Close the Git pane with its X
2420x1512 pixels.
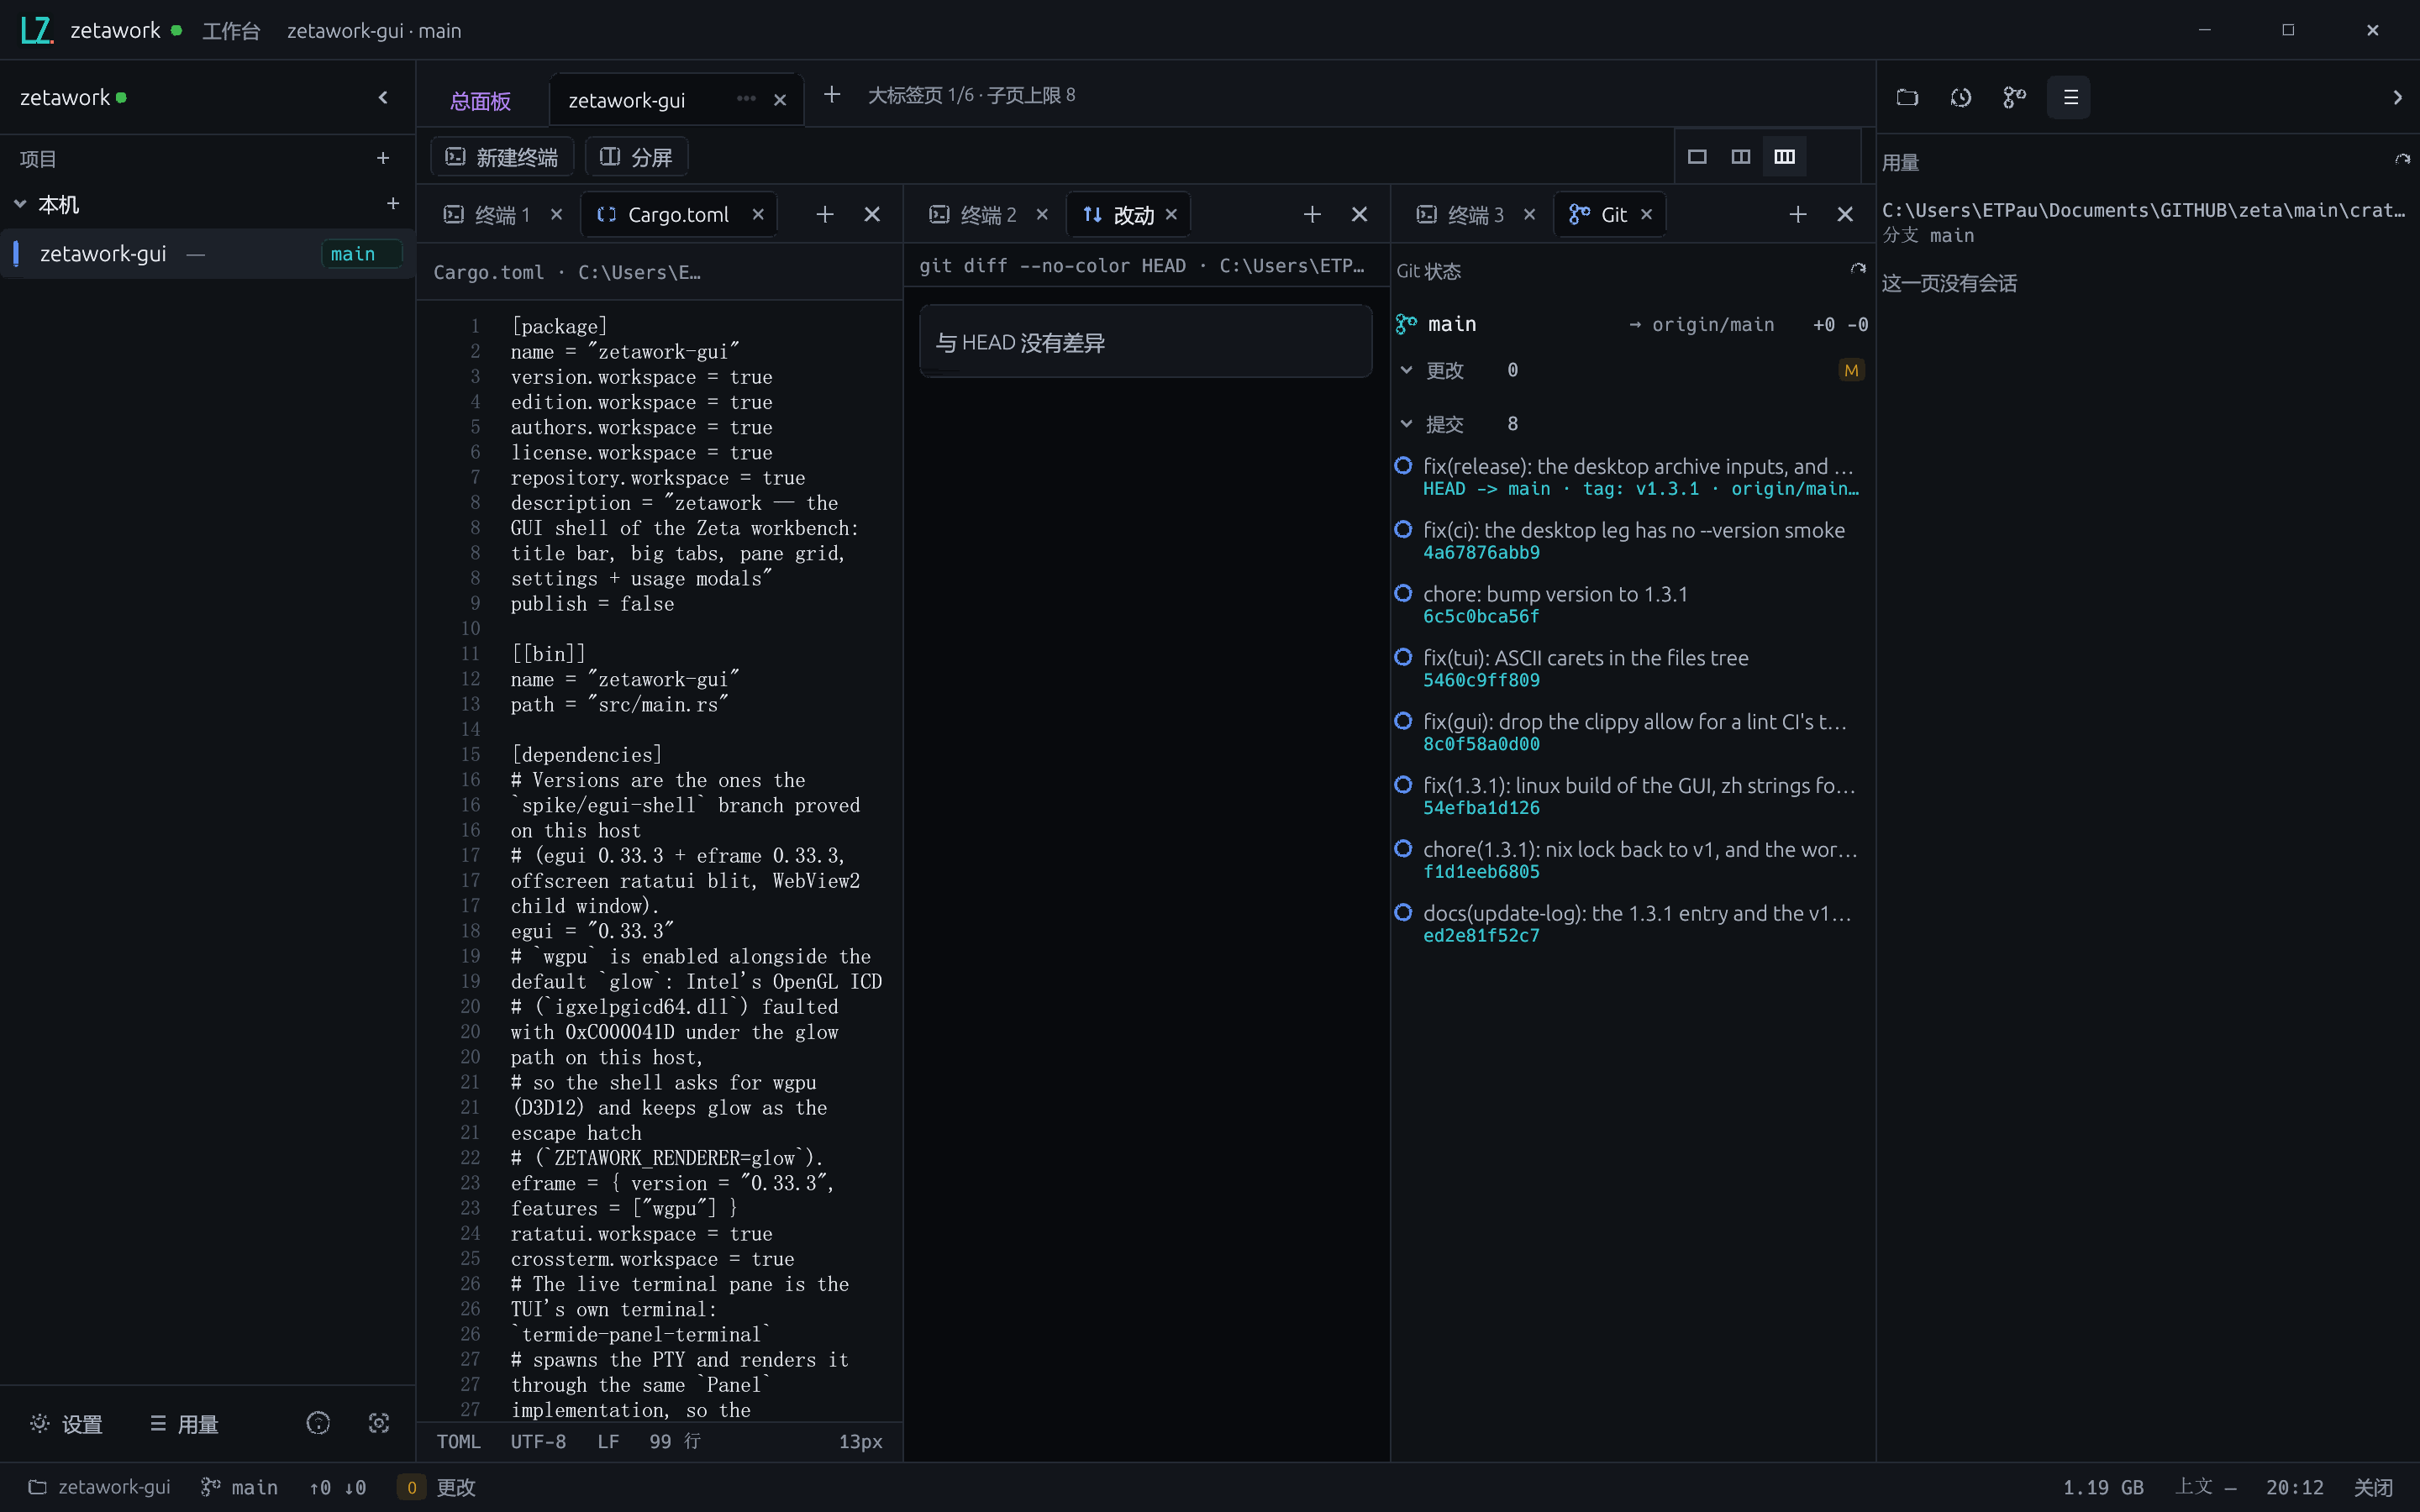[x=1845, y=214]
